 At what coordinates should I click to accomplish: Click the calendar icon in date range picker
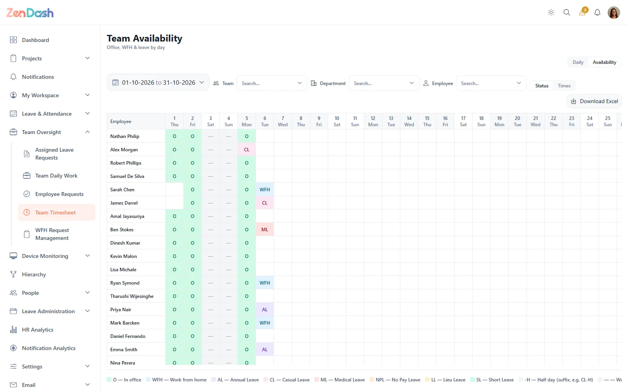pos(115,83)
